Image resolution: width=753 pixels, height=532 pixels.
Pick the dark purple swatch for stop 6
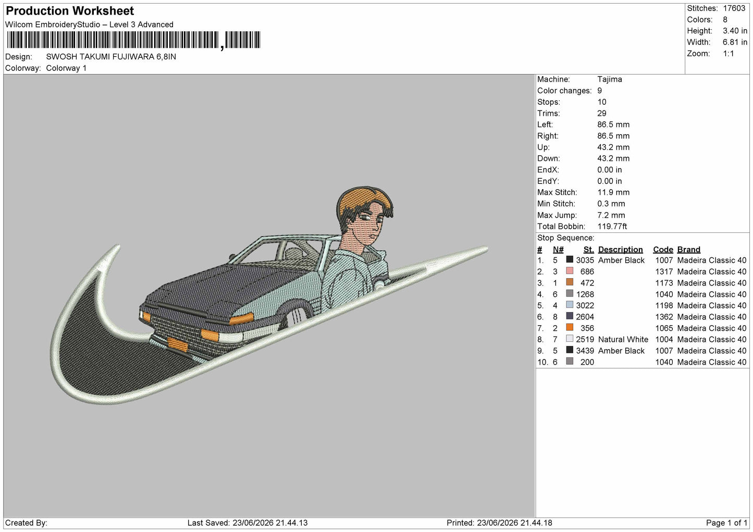coord(570,316)
